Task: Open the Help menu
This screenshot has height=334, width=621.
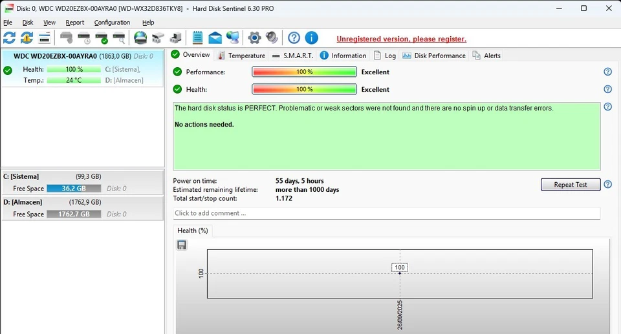Action: [x=148, y=23]
